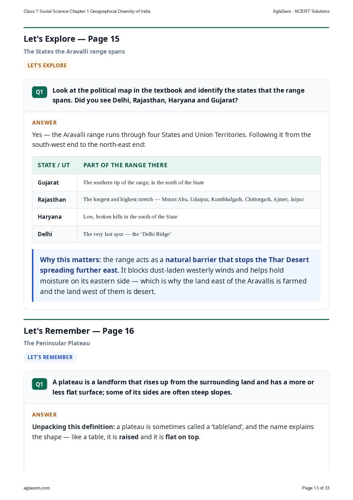353x500 pixels.
Task: Select the Gujarat row in the table
Action: coord(176,183)
